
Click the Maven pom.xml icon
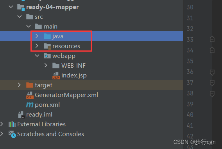pyautogui.click(x=30, y=105)
